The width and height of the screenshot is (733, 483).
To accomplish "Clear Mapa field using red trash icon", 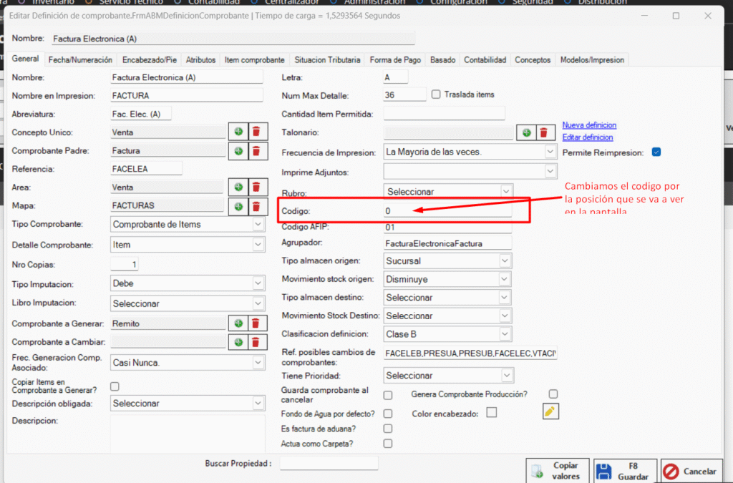I will (256, 206).
